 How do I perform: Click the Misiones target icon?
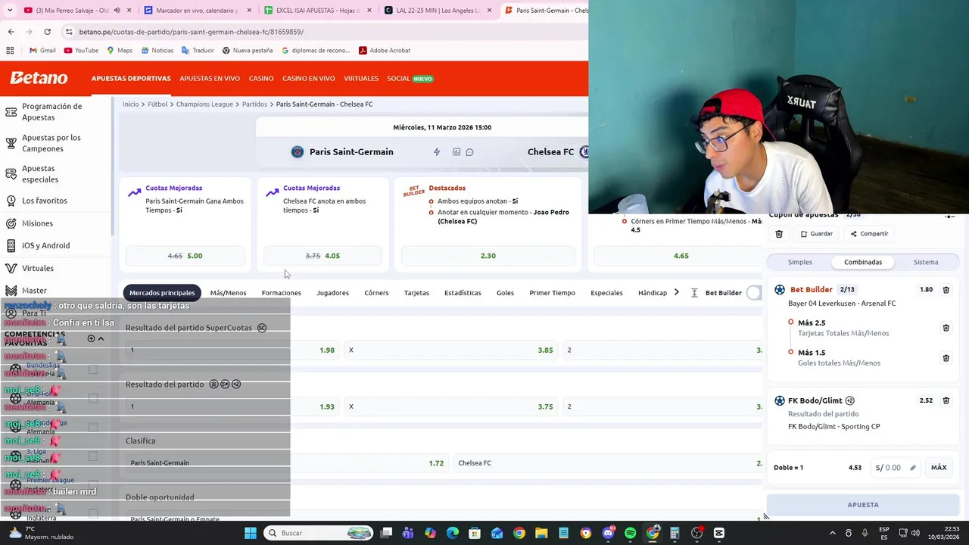[x=11, y=223]
